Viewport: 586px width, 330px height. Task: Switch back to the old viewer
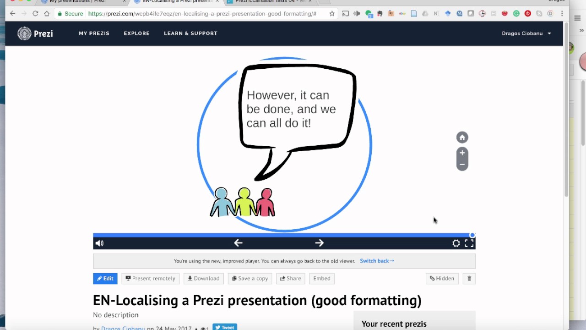(x=377, y=261)
